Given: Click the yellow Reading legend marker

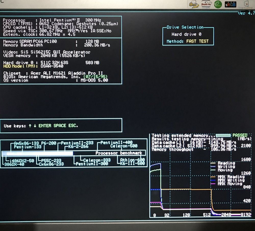Looking at the screenshot, I should [x=213, y=163].
